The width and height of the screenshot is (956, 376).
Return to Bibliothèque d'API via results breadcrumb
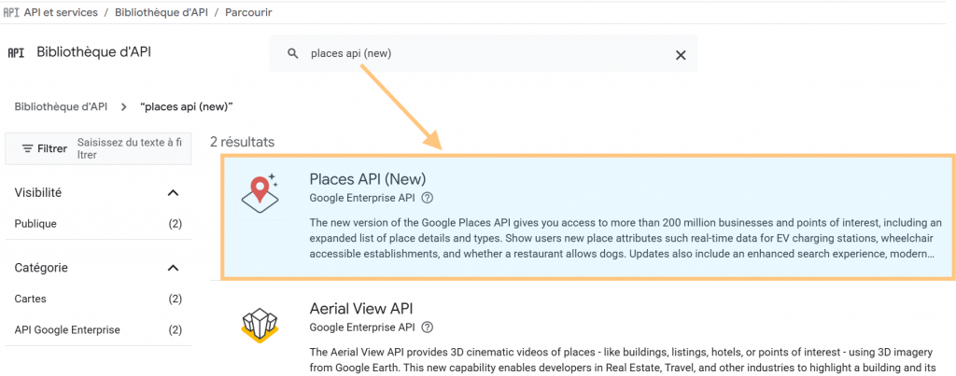click(61, 106)
